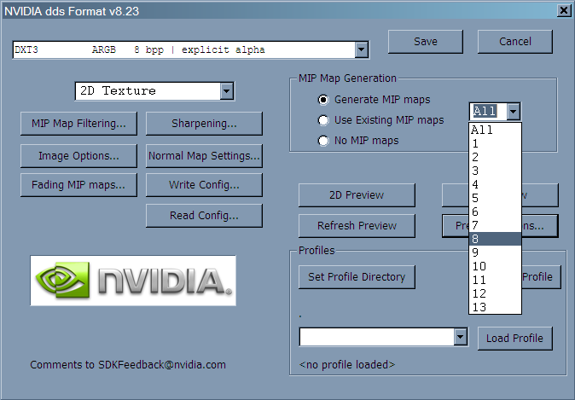Choose 13 in the MIP level list

495,307
